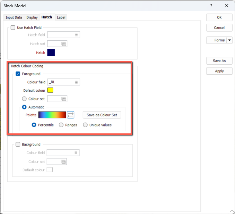Click the Save as Colour Set button

pos(102,115)
